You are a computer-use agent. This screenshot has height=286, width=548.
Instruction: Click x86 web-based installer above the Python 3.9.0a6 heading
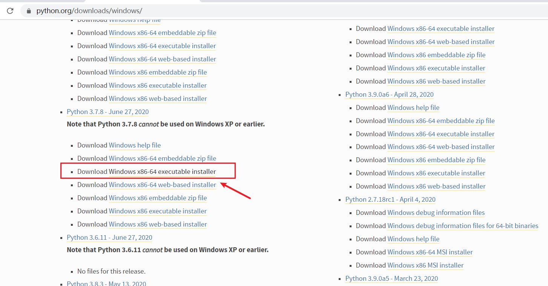(436, 81)
